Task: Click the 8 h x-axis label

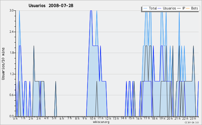Action: (77, 119)
